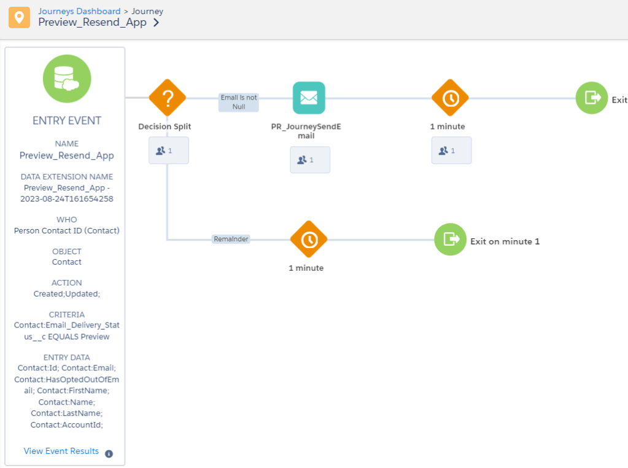Viewport: 628px width, 468px height.
Task: Click the info icon beside View Event Results
Action: tap(109, 454)
